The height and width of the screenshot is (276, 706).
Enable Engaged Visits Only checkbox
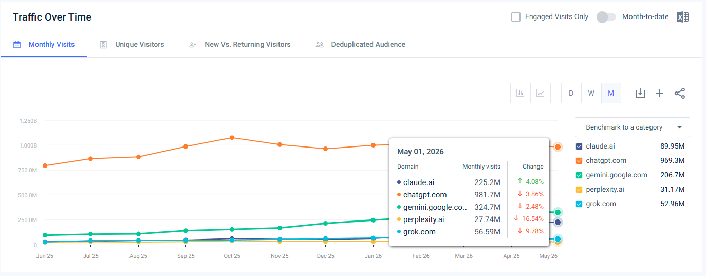click(516, 17)
